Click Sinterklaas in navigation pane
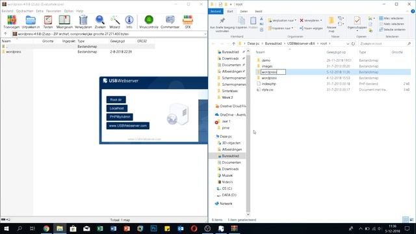This screenshot has width=416, height=234. 229,91
